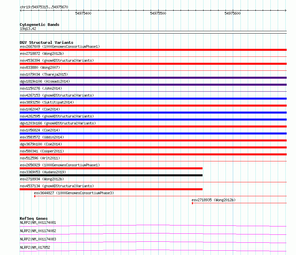Click the 54975600 ruler tick label
This screenshot has height=255, width=296.
click(232, 13)
